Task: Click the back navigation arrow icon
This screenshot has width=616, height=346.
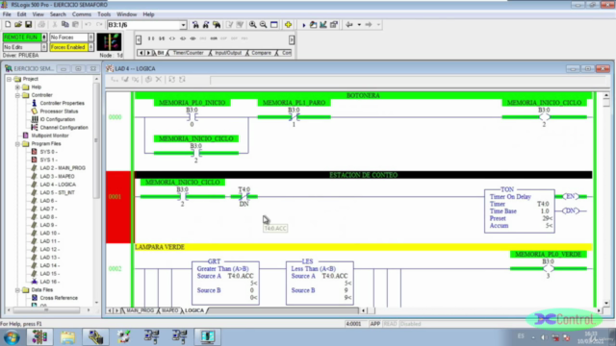Action: point(348,25)
